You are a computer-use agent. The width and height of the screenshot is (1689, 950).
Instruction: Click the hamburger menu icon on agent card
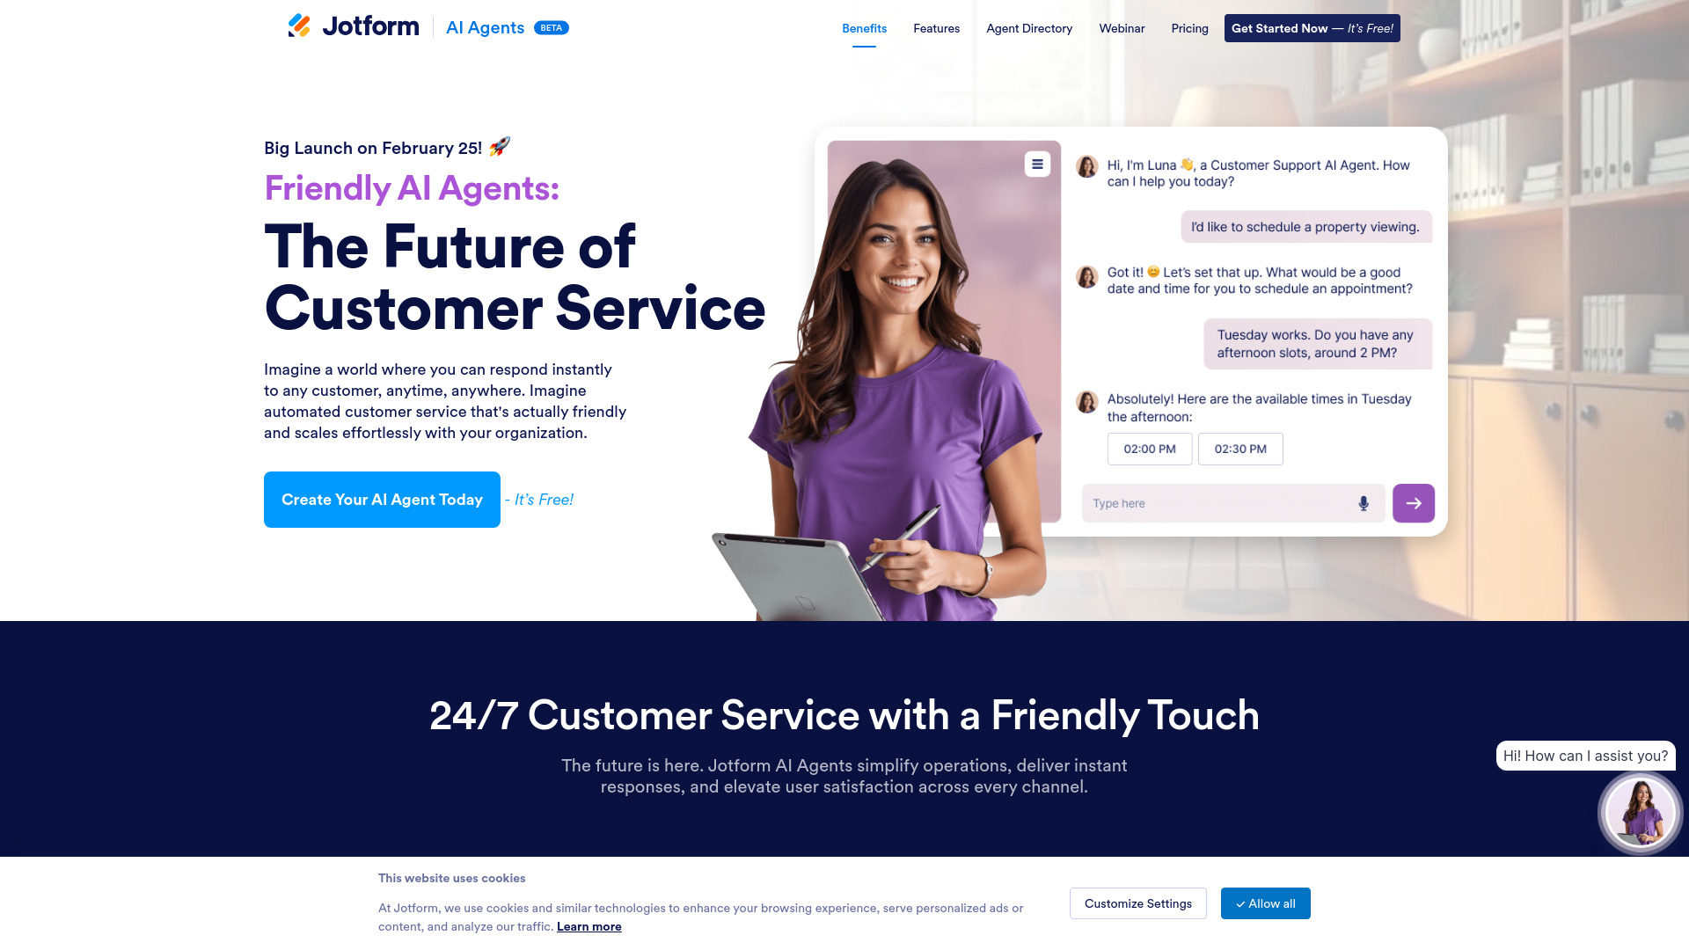pos(1037,164)
